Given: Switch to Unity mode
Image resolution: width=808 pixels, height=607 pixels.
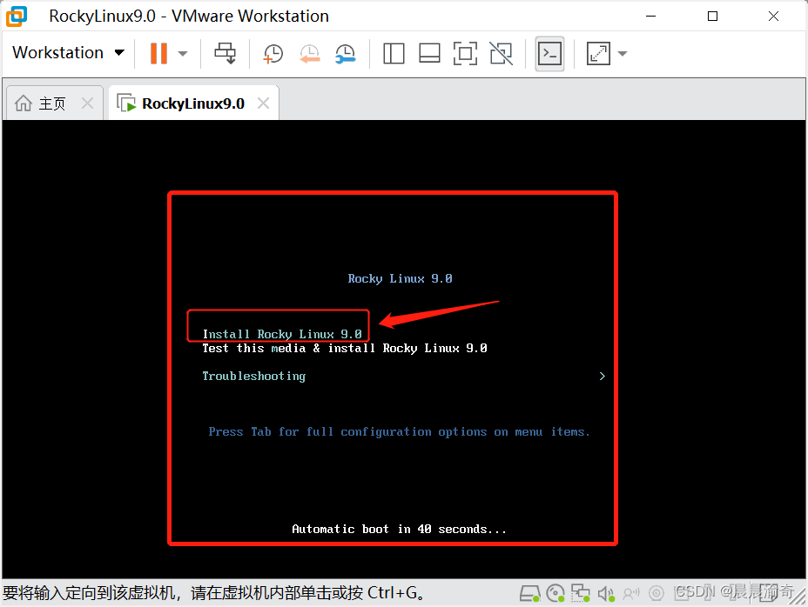Looking at the screenshot, I should (x=501, y=54).
